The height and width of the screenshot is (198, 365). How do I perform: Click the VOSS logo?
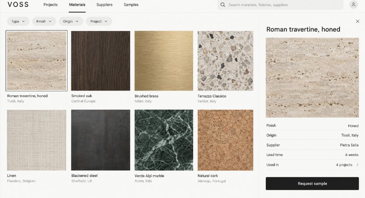pyautogui.click(x=18, y=4)
